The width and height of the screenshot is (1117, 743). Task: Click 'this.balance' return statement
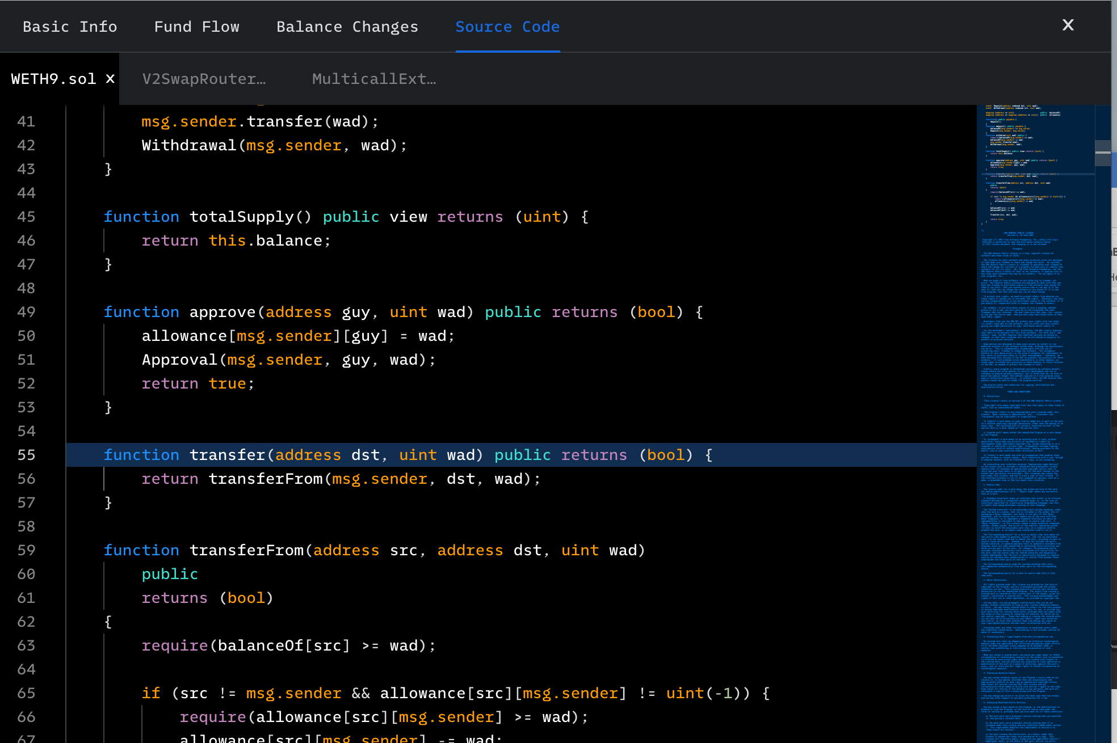coord(236,241)
